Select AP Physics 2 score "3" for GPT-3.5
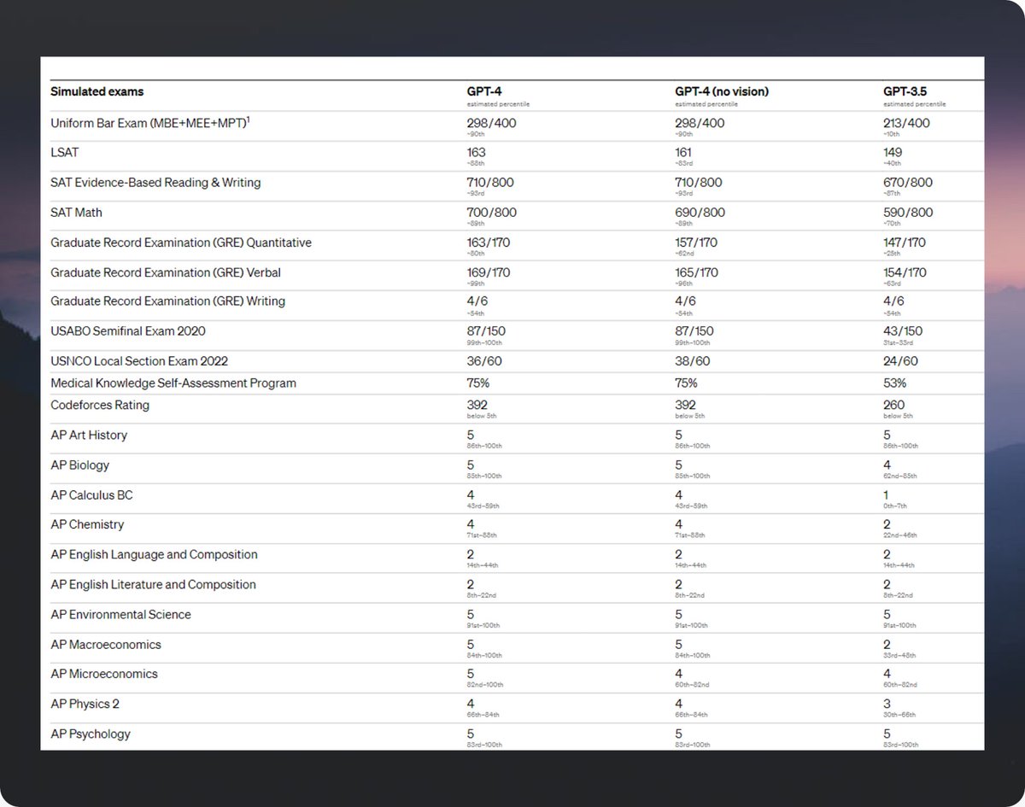Viewport: 1025px width, 807px height. coord(887,705)
